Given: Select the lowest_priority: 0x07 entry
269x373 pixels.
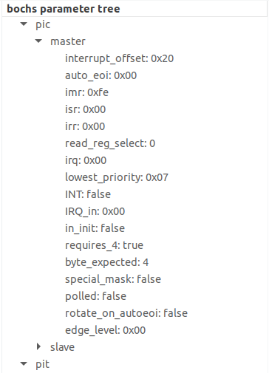Looking at the screenshot, I should (117, 177).
